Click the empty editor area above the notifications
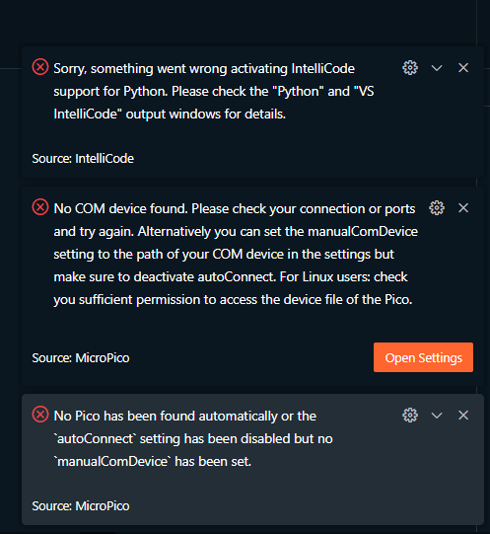Screen dimensions: 490x534 pos(239,22)
